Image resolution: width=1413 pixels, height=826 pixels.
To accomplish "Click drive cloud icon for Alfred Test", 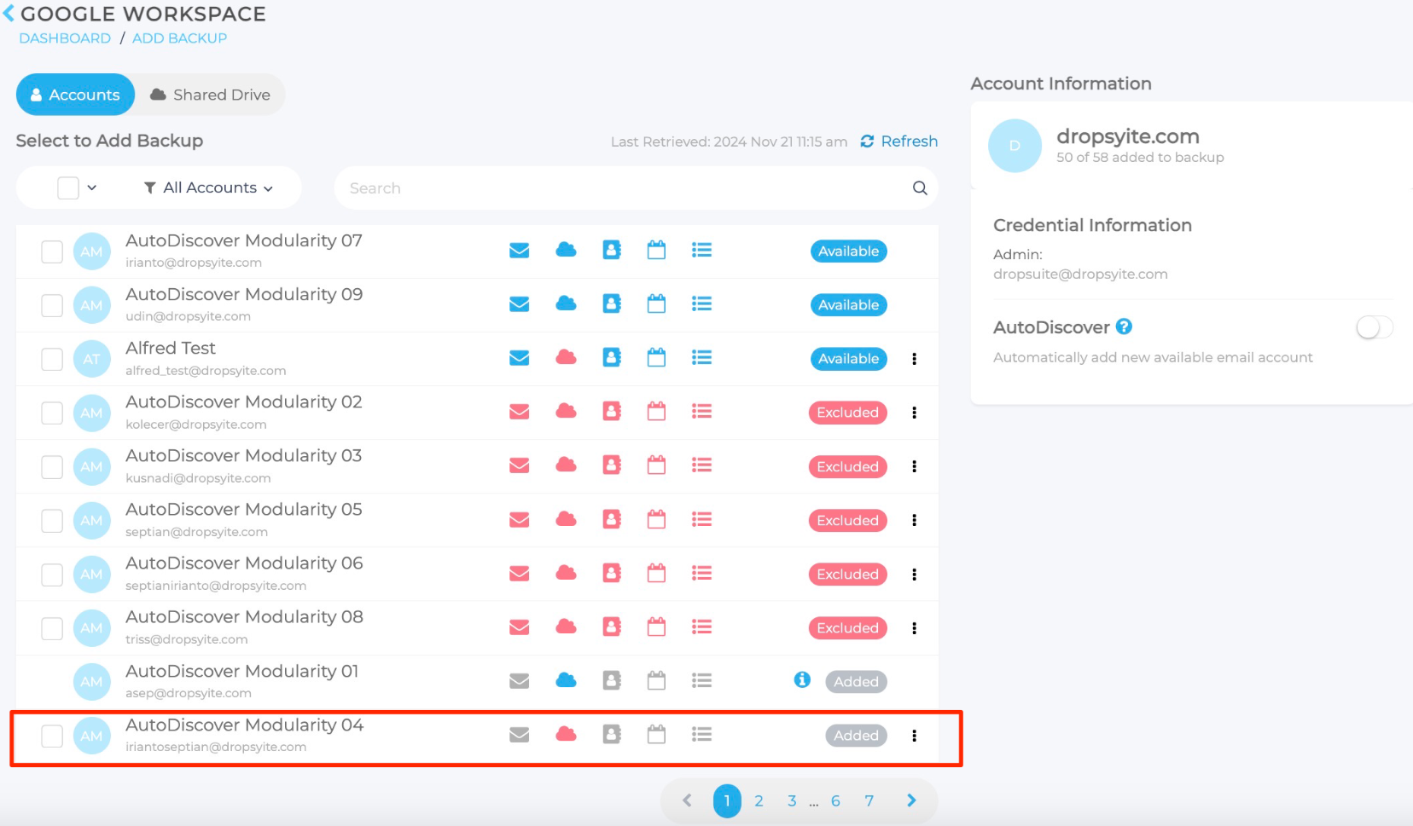I will tap(566, 358).
